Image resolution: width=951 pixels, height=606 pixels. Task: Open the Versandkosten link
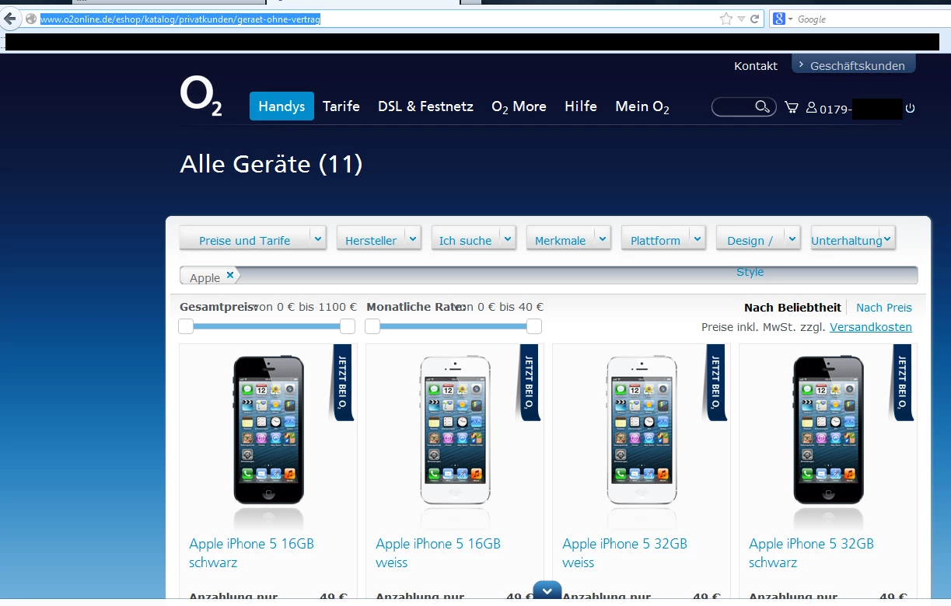[x=871, y=327]
